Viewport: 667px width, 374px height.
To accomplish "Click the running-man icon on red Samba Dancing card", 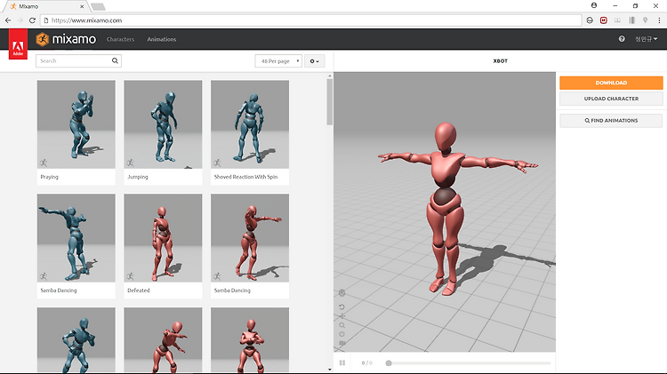I will (x=217, y=276).
